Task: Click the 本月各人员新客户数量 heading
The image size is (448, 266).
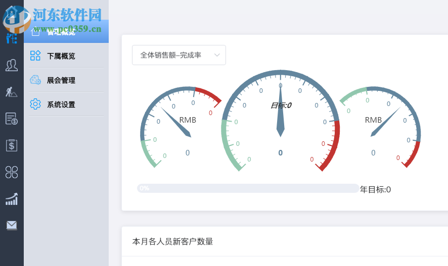Action: click(x=172, y=241)
